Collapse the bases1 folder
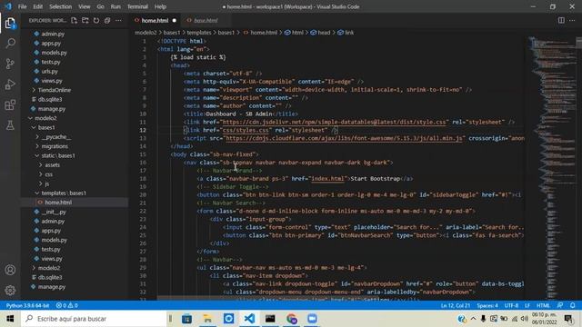Viewport: 582px width, 327px height. [46, 127]
